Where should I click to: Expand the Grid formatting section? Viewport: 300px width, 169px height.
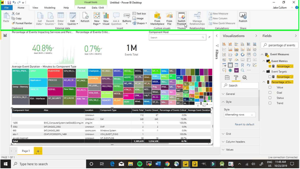point(239,134)
